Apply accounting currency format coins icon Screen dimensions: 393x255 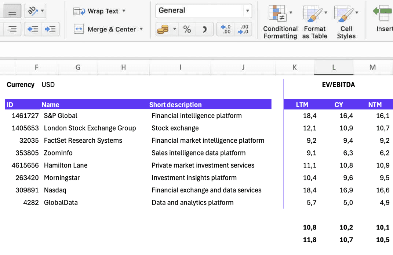tap(163, 29)
